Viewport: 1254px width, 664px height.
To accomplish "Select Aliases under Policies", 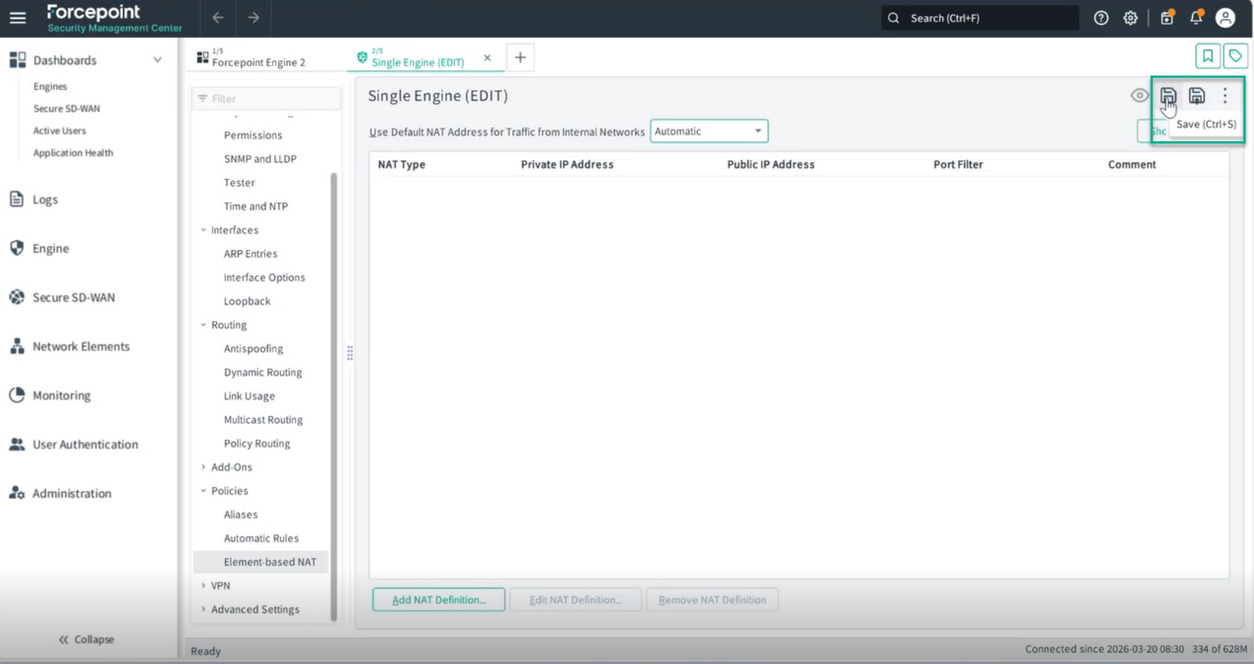I will pos(241,514).
